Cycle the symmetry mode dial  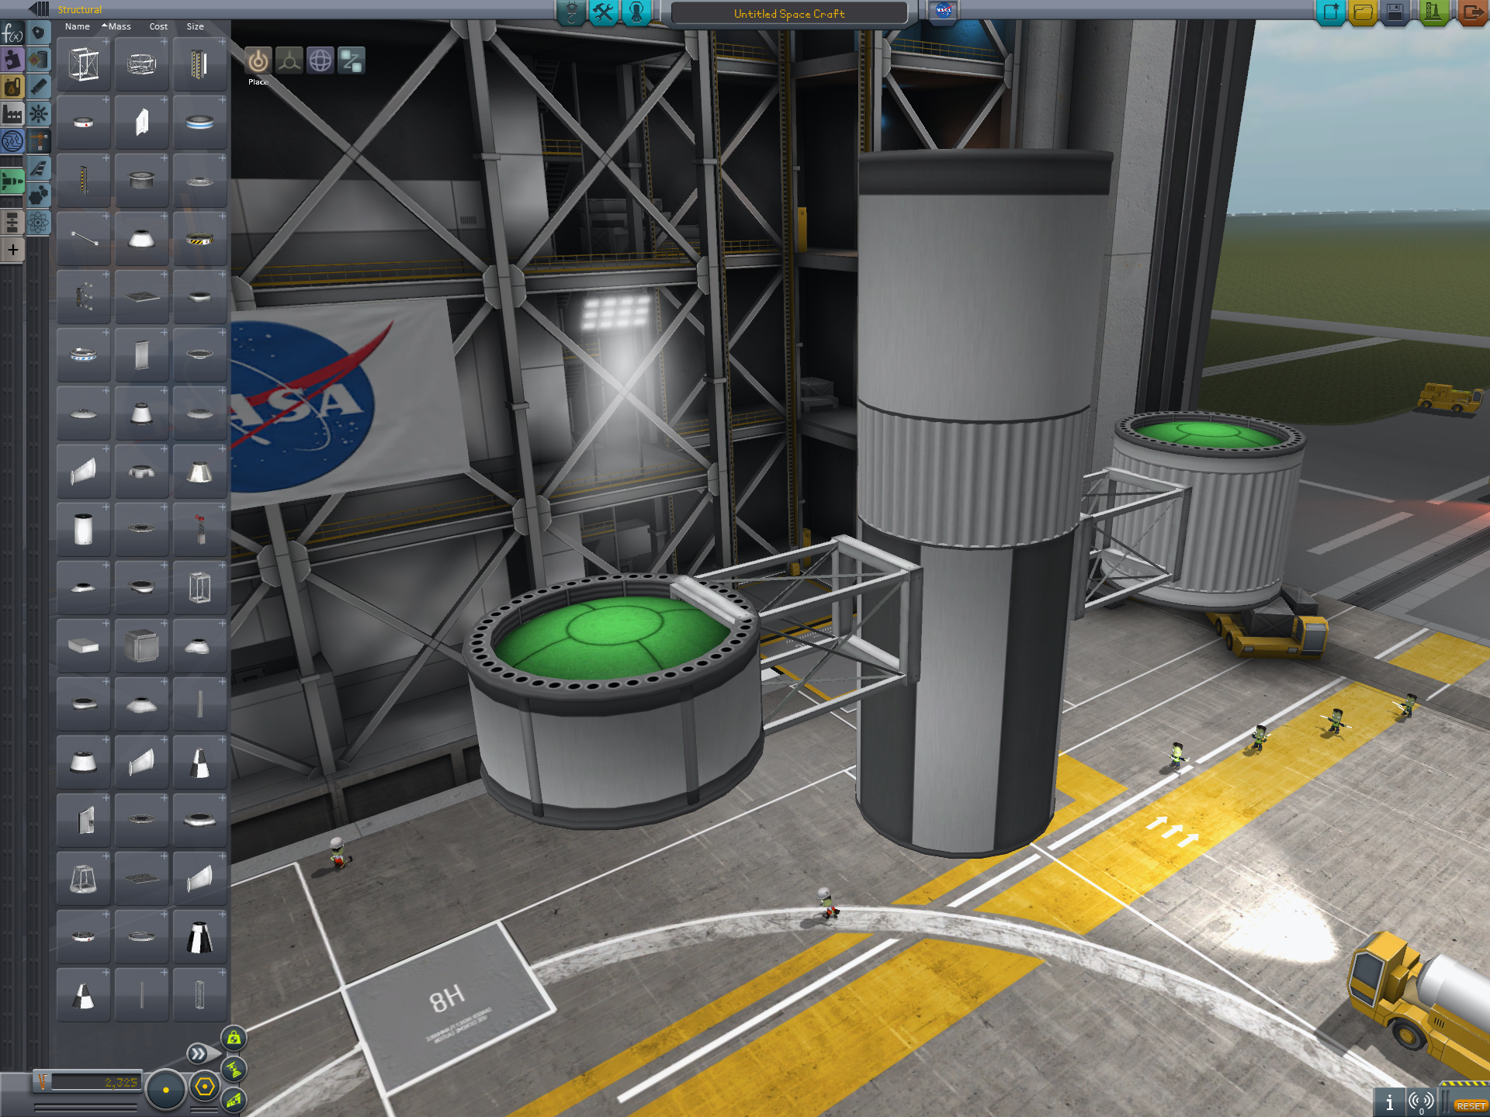coord(165,1090)
